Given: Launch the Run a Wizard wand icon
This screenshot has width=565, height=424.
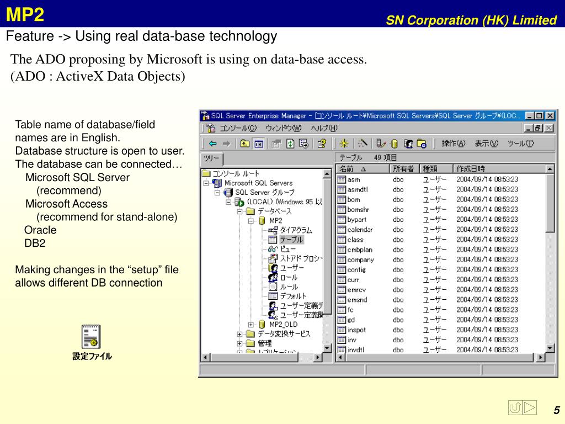Looking at the screenshot, I should 363,144.
